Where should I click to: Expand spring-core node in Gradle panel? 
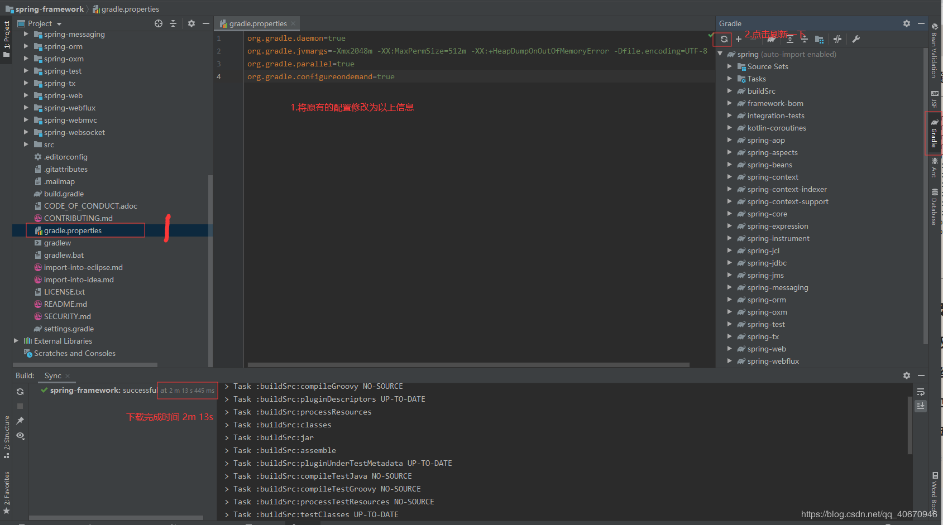point(729,214)
